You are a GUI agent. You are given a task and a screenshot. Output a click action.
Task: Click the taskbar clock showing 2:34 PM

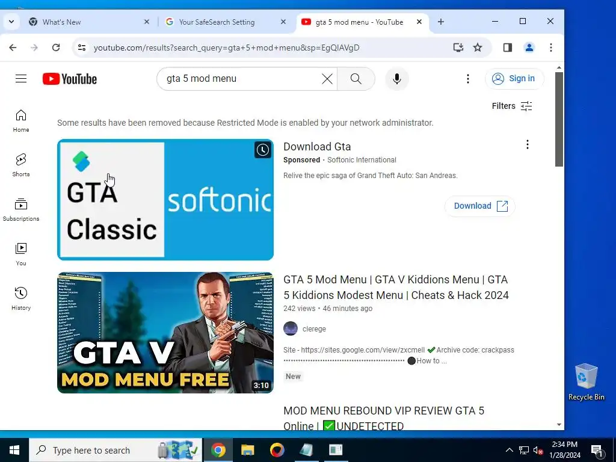pyautogui.click(x=565, y=450)
